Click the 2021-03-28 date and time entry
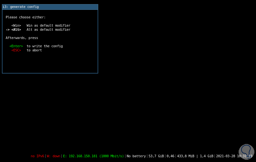The width and height of the screenshot is (256, 162). [x=234, y=156]
